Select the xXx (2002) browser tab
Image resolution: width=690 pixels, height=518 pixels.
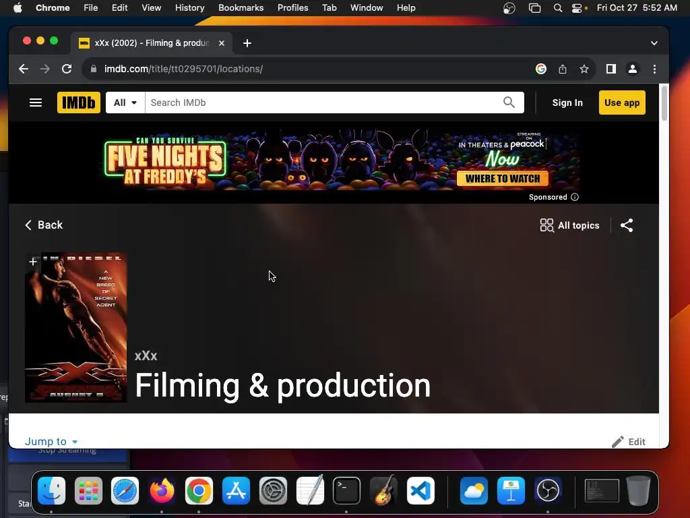pos(152,42)
